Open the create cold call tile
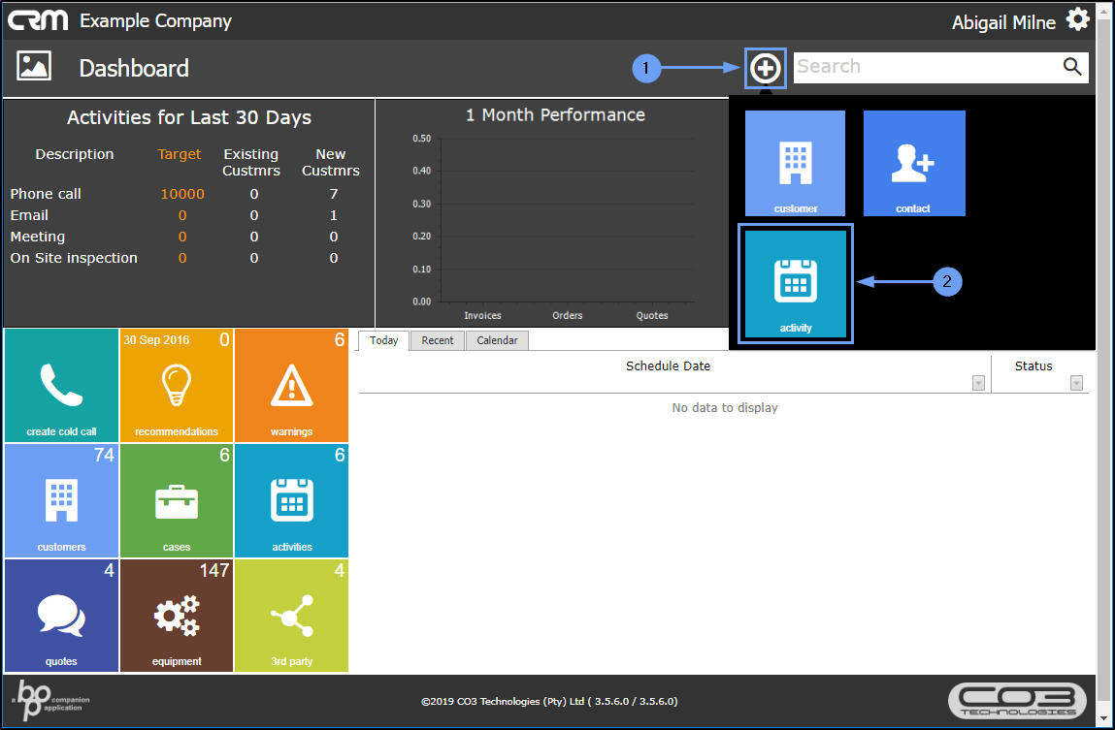This screenshot has width=1115, height=730. click(x=61, y=385)
